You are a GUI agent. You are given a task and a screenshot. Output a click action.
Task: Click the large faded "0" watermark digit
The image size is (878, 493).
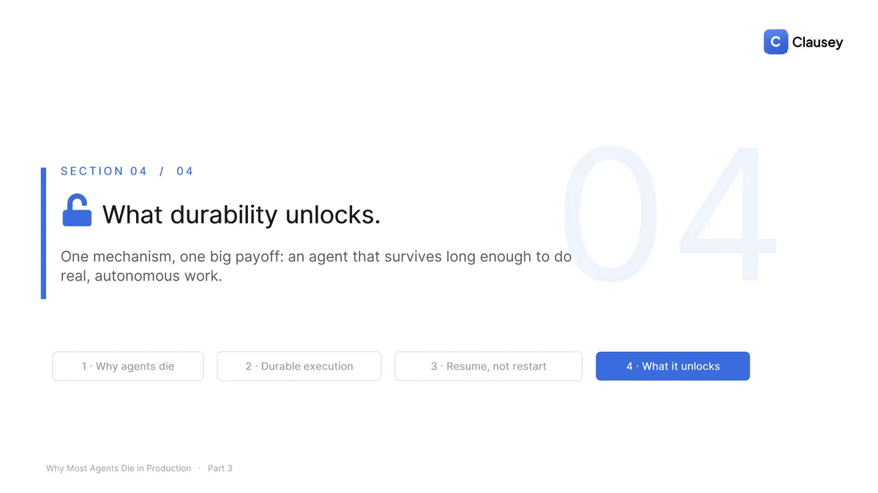tap(609, 214)
